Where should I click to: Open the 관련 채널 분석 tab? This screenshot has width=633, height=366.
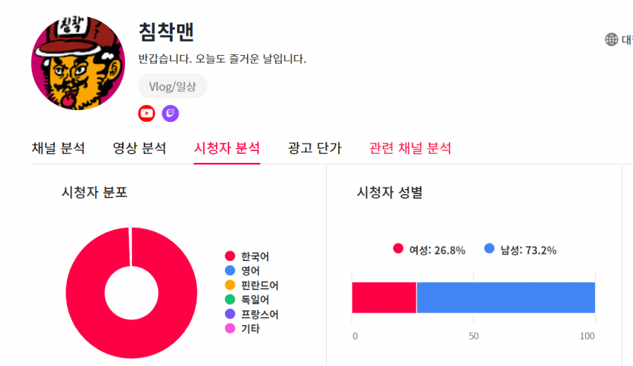click(410, 148)
